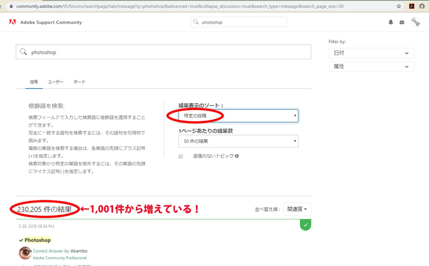The width and height of the screenshot is (429, 266).
Task: Open the 関連度 sort order dropdown
Action: (297, 209)
